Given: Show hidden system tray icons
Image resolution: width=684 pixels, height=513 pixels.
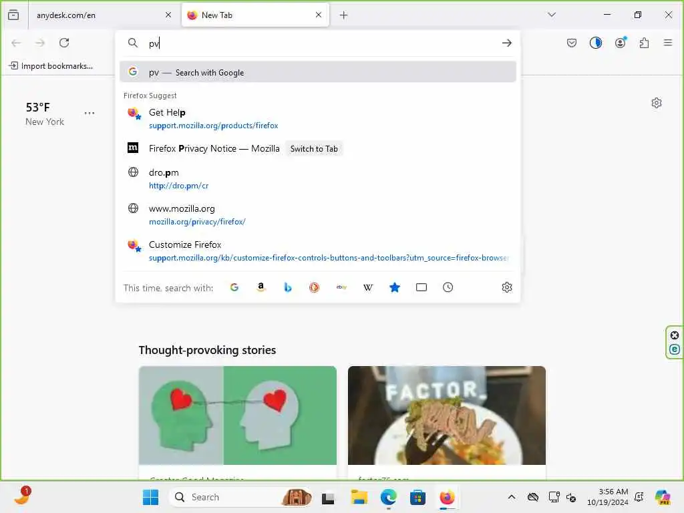Looking at the screenshot, I should 511,497.
